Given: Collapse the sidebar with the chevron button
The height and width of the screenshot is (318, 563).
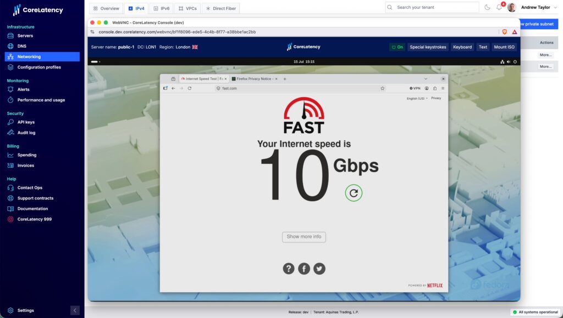Looking at the screenshot, I should pyautogui.click(x=75, y=310).
